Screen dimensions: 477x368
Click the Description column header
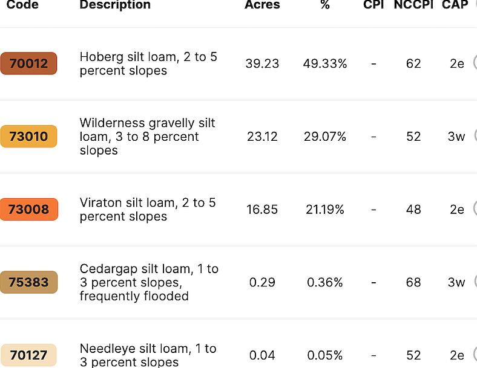tap(115, 5)
